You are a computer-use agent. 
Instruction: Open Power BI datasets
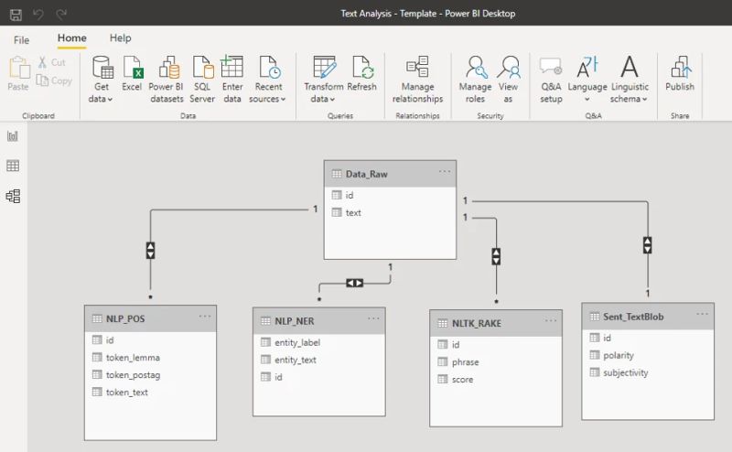tap(167, 80)
